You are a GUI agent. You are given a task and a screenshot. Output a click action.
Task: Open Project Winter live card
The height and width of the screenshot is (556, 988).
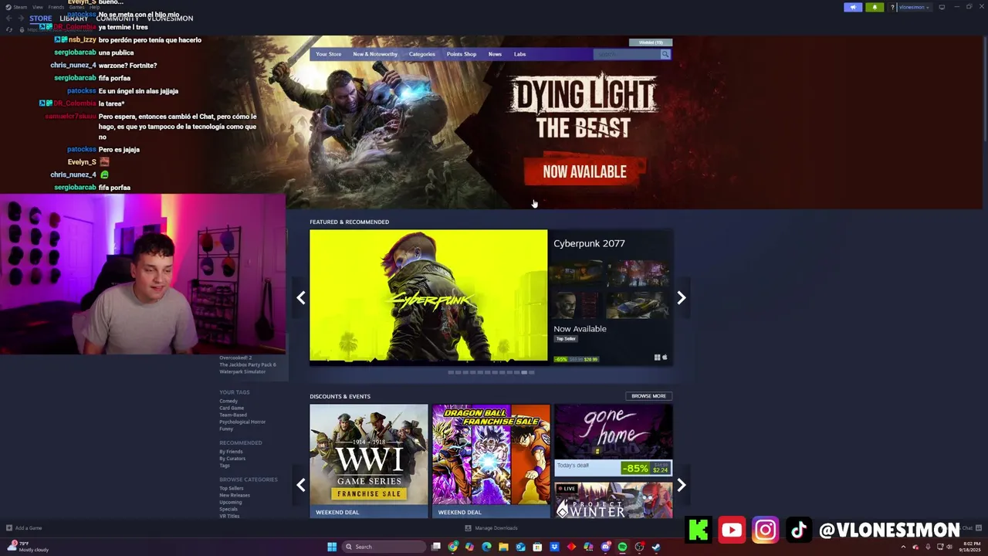(613, 500)
